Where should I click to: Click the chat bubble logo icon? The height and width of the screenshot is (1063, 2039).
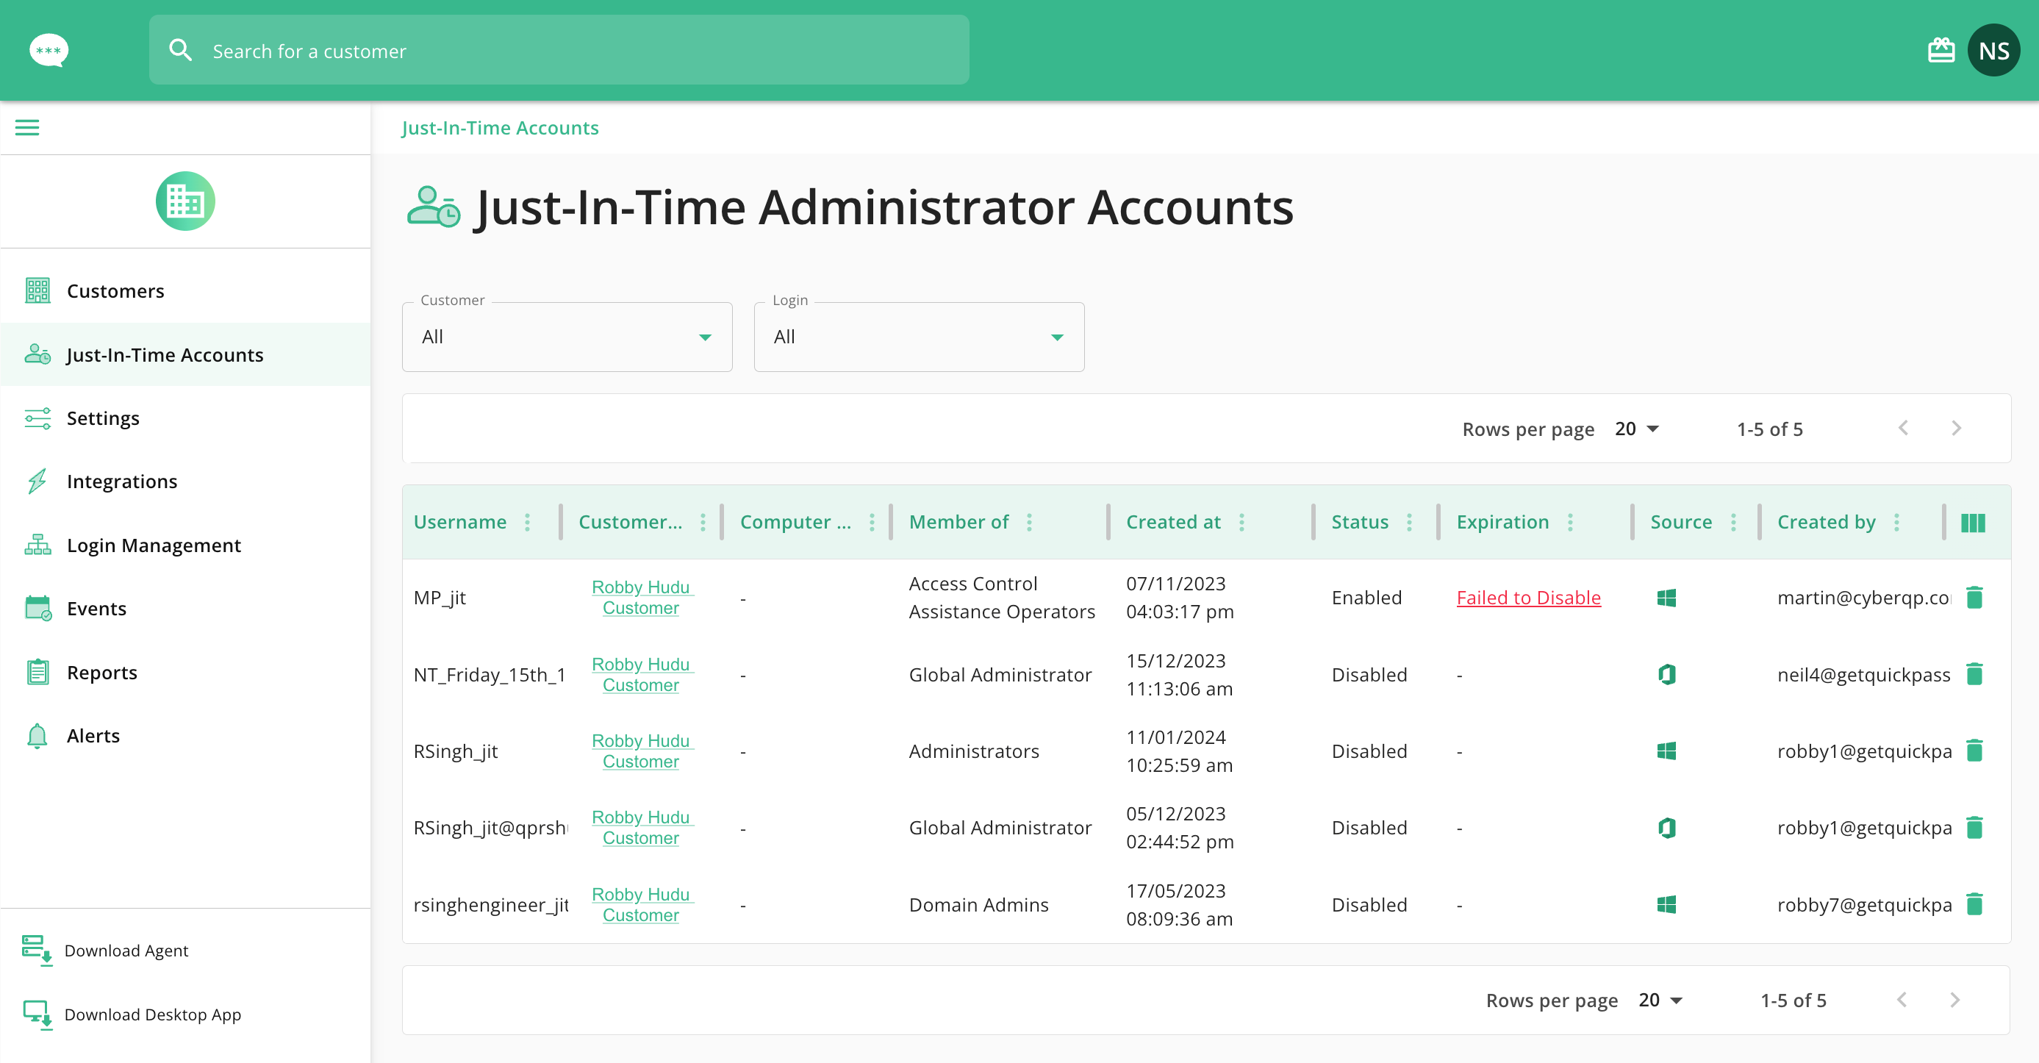pos(49,50)
